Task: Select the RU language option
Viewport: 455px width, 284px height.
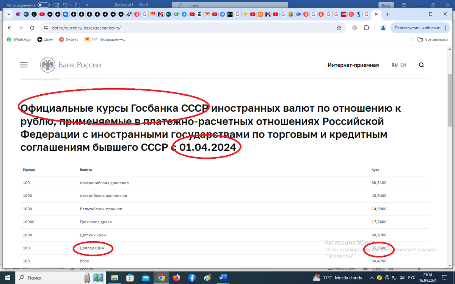Action: [x=394, y=65]
